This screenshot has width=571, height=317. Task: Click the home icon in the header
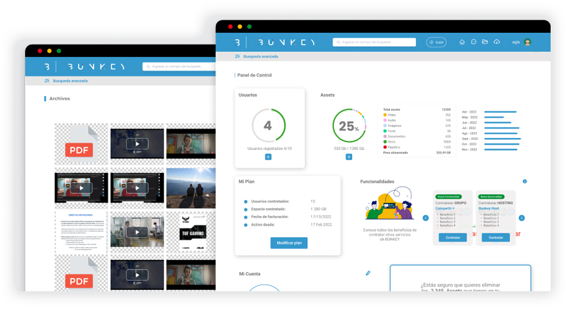(462, 42)
